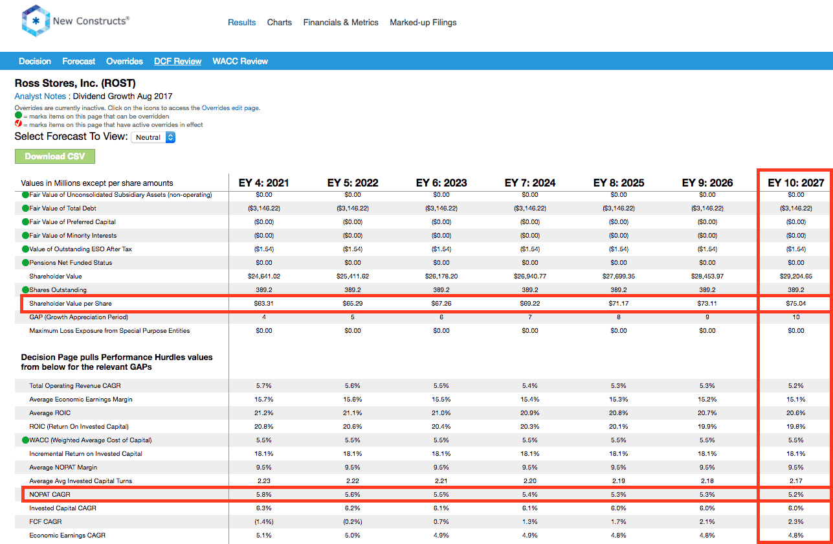Click the (1.4%) FCF CAGR value
Viewport: 833px width, 544px height.
pyautogui.click(x=264, y=522)
